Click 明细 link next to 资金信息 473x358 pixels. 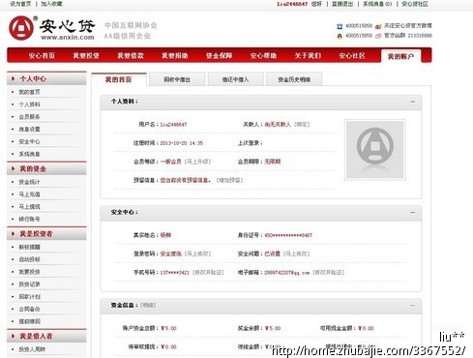148,305
